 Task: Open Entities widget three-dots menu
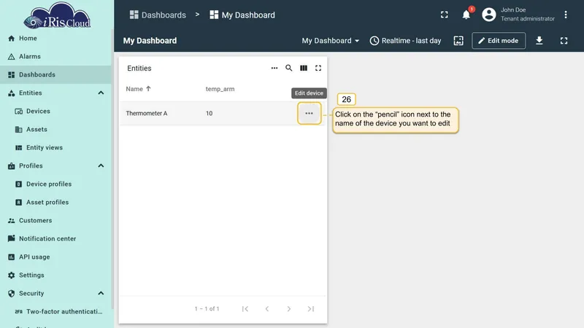[x=274, y=68]
